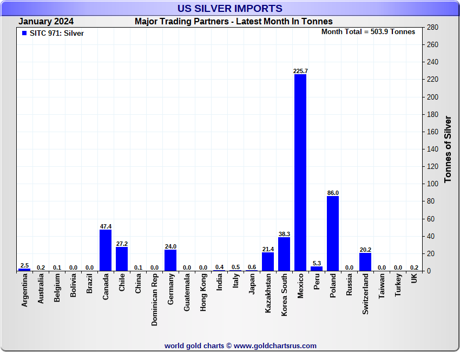Click the 'Bolivia' axis label
This screenshot has width=460, height=352.
point(73,285)
